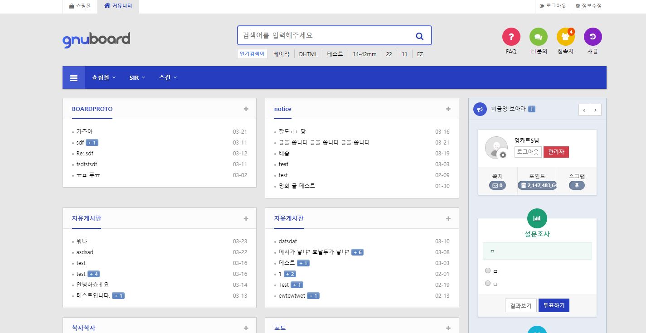Select the first survey radio option
This screenshot has height=333, width=646.
[x=488, y=270]
